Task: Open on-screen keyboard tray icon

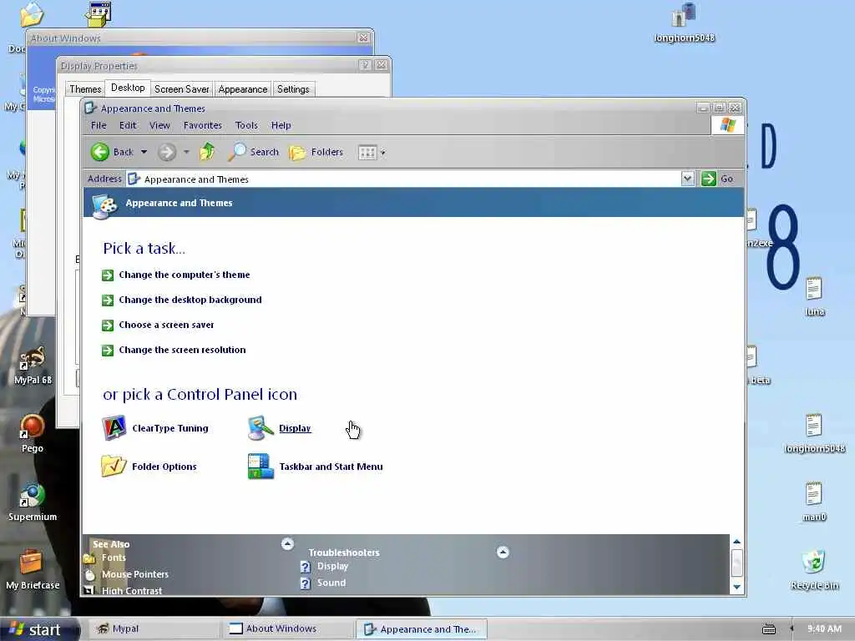Action: (x=769, y=629)
